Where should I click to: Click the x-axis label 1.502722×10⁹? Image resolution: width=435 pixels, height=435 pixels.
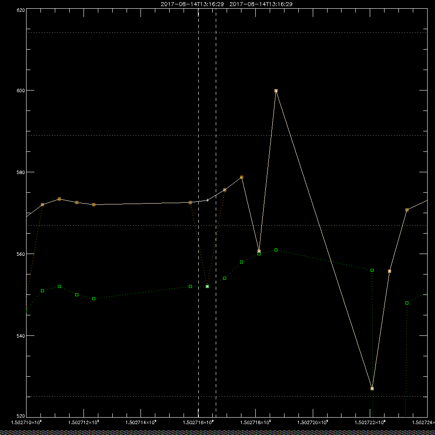pyautogui.click(x=370, y=422)
